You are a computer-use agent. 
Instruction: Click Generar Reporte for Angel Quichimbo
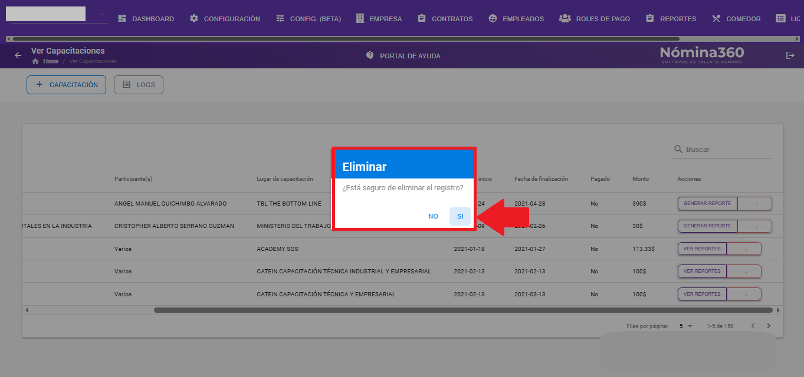[x=707, y=204]
